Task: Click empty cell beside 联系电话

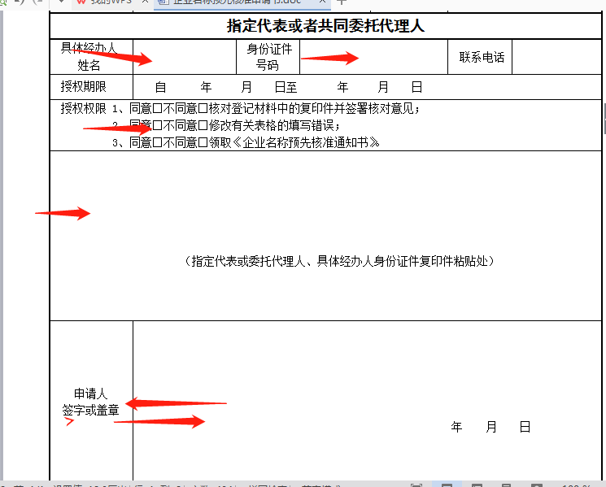Action: point(556,57)
